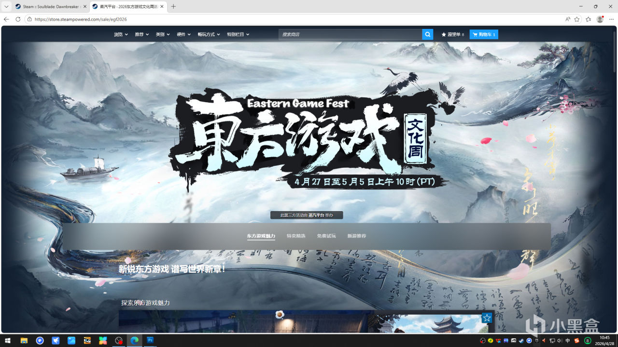Select the 蒸汽平台 2026东方游戏文化周 browser tab
Screen dimensions: 618x347
pyautogui.click(x=128, y=7)
